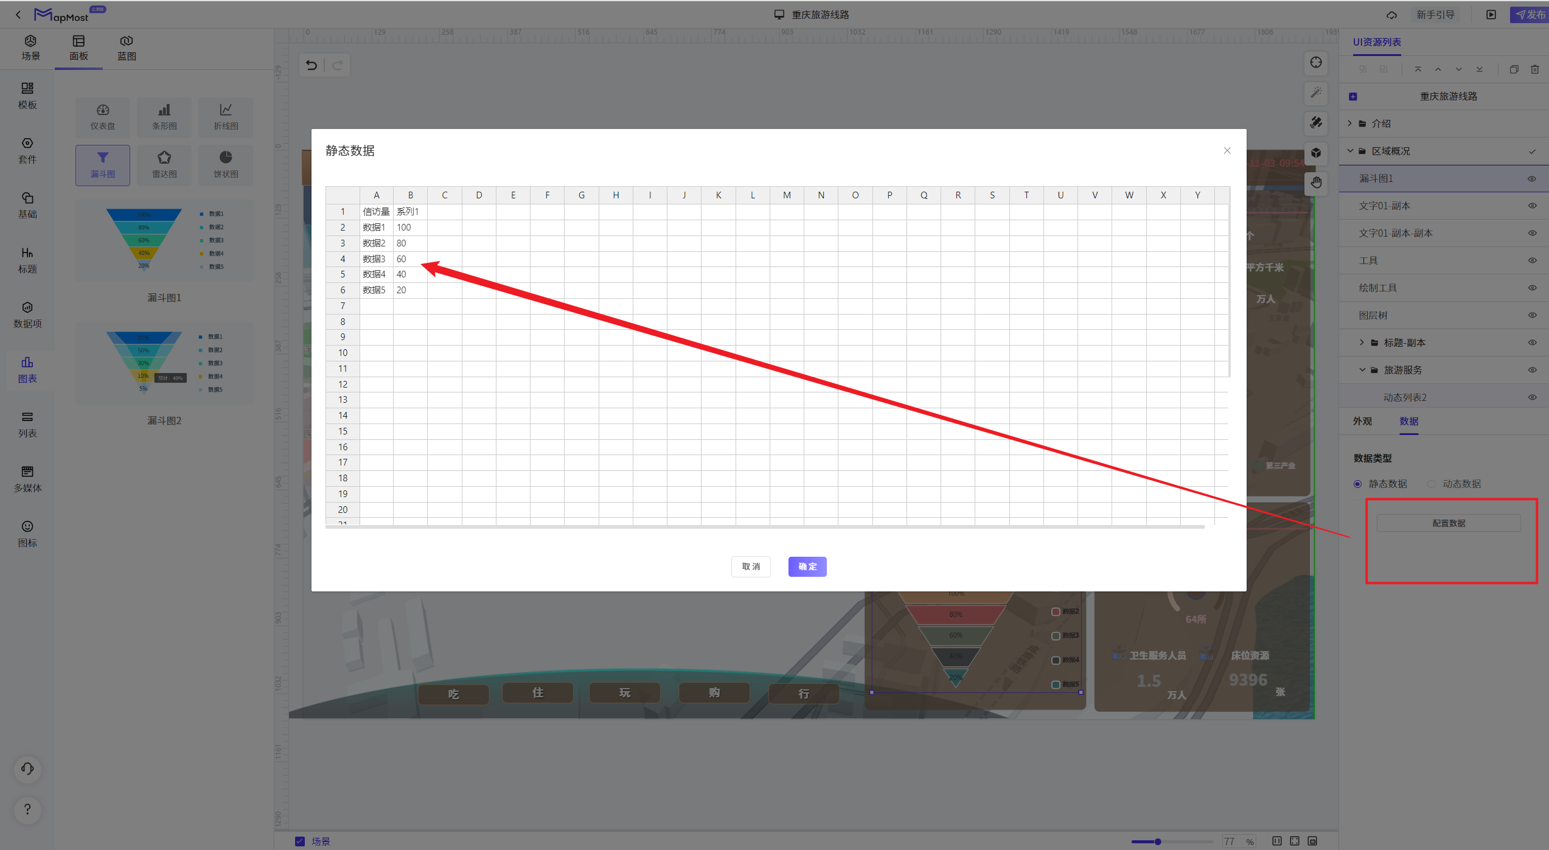The height and width of the screenshot is (850, 1549).
Task: Toggle visibility of 工具 layer
Action: (1533, 260)
